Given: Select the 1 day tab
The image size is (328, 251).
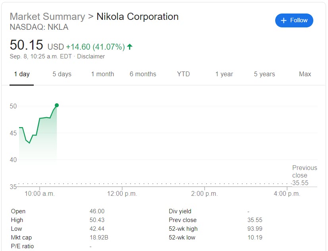Looking at the screenshot, I should [x=22, y=74].
